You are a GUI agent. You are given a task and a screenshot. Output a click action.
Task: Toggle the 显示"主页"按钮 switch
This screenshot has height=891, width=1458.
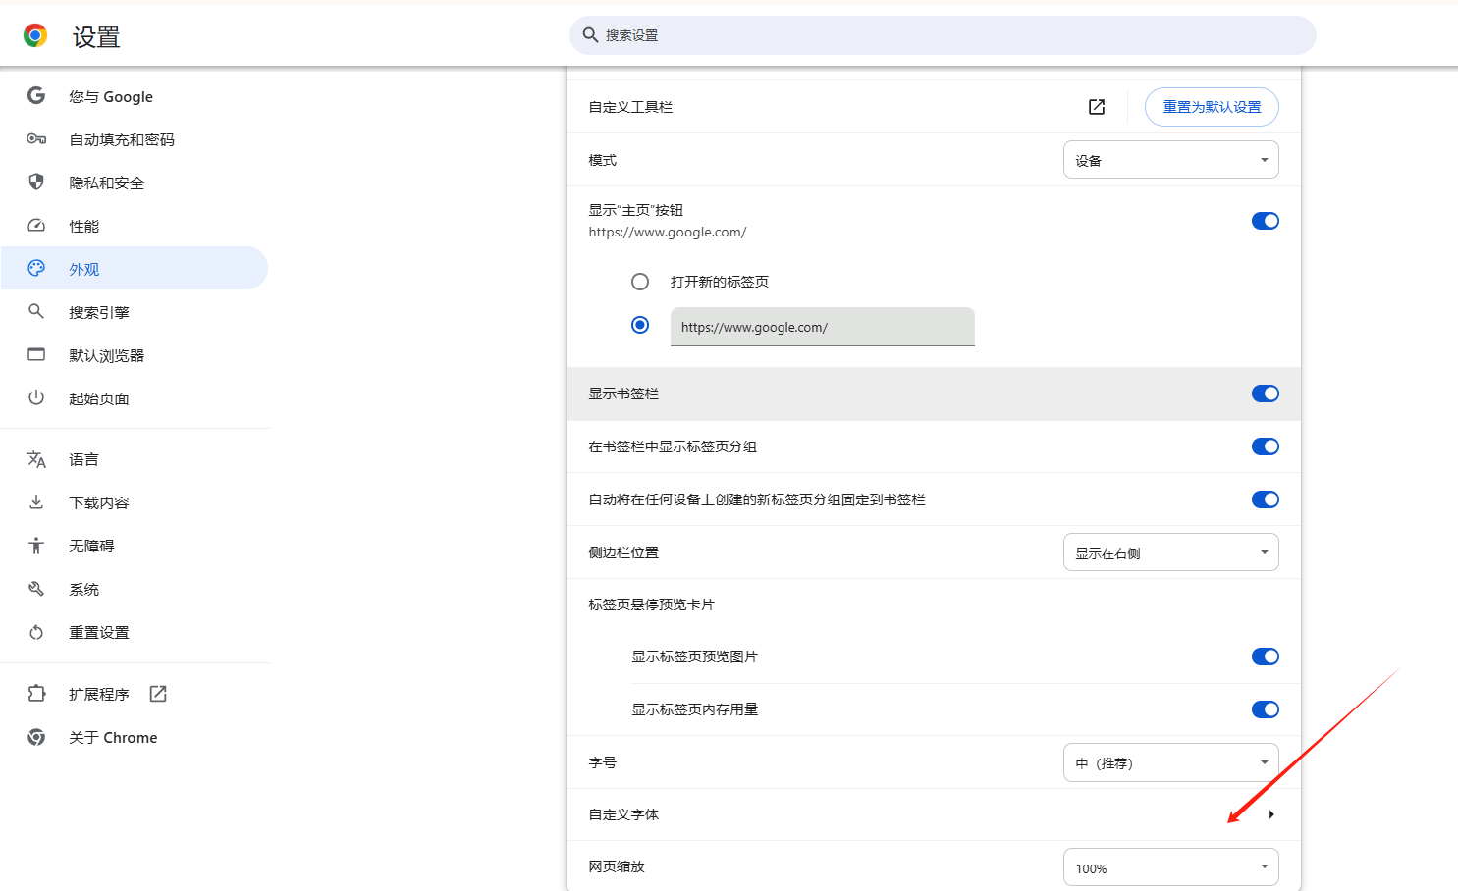(x=1266, y=221)
